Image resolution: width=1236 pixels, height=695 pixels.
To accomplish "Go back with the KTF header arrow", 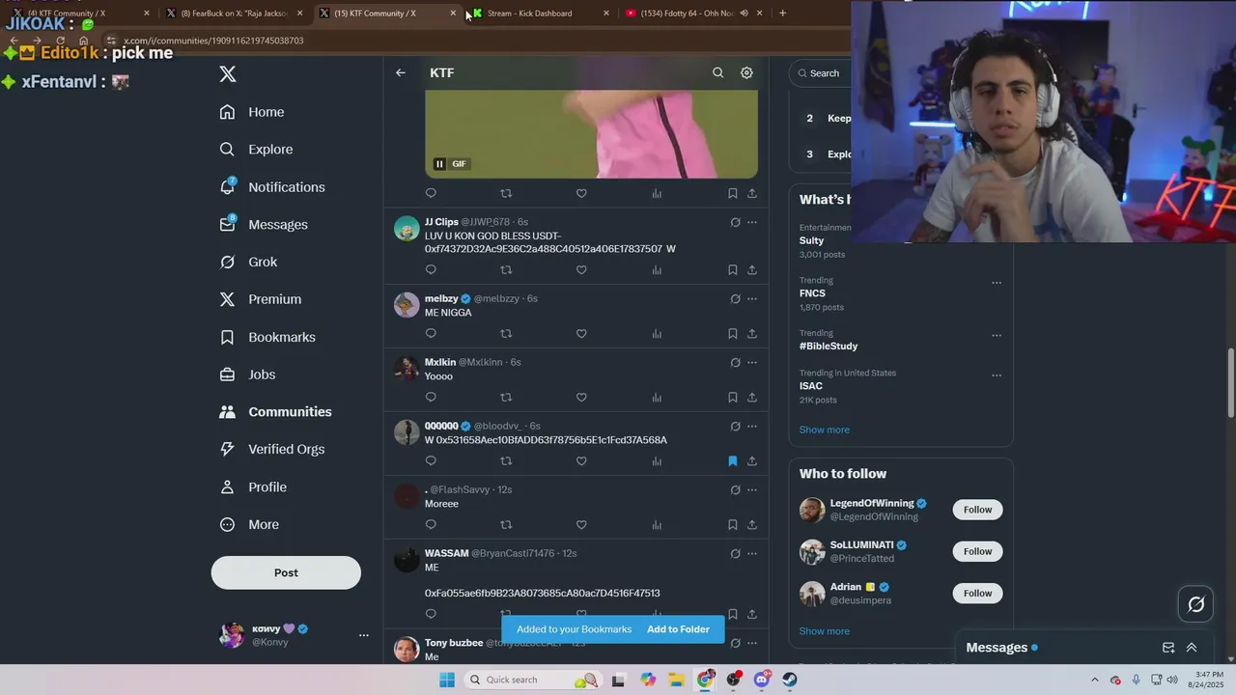I will pos(401,72).
